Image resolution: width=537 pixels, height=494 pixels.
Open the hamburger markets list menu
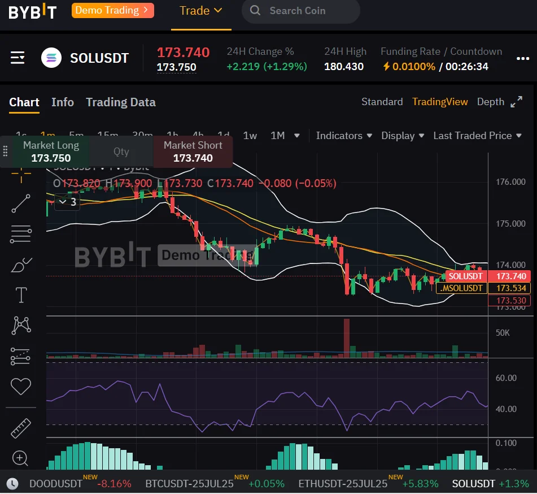(18, 58)
